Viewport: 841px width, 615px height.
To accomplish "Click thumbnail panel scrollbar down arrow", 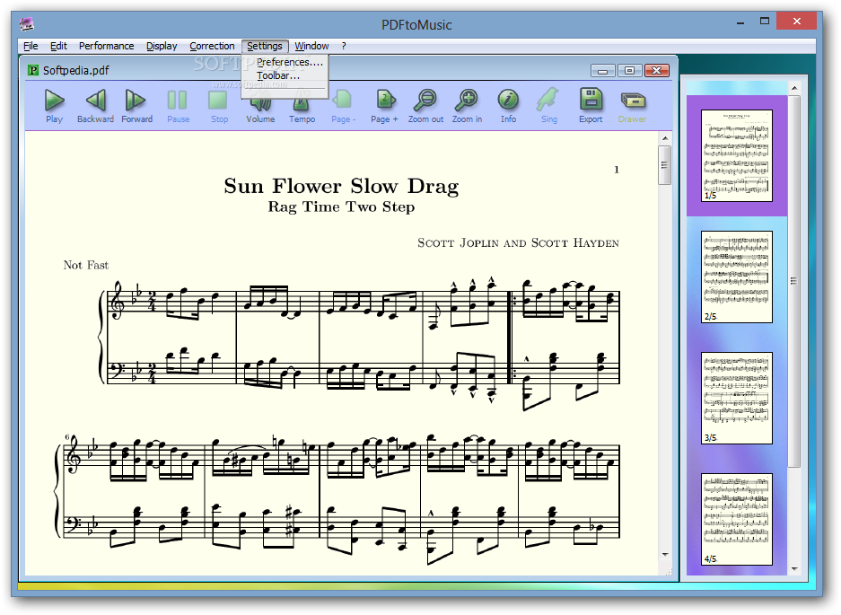I will point(795,569).
